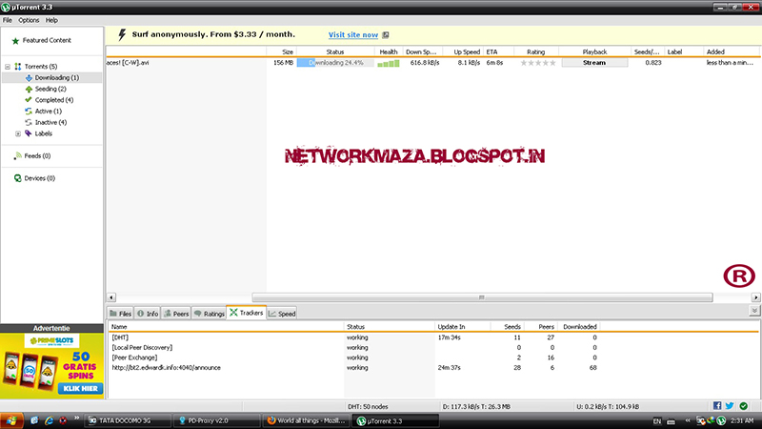The image size is (762, 429).
Task: Click the horizontal scrollbar thumb
Action: [482, 297]
